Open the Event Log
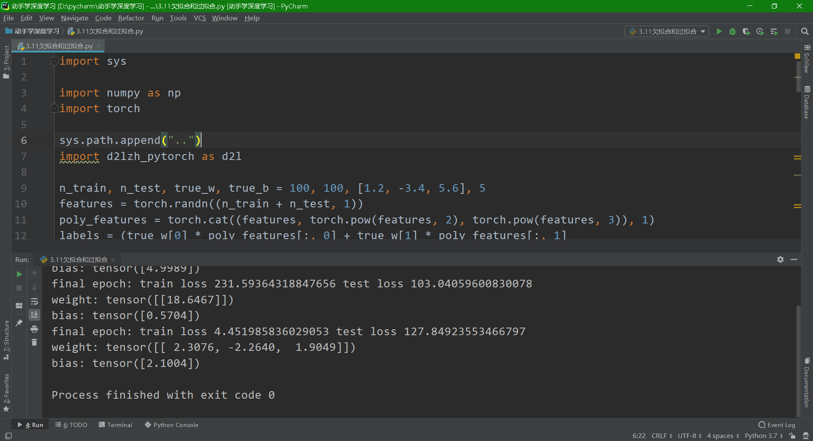Image resolution: width=813 pixels, height=441 pixels. coord(780,425)
